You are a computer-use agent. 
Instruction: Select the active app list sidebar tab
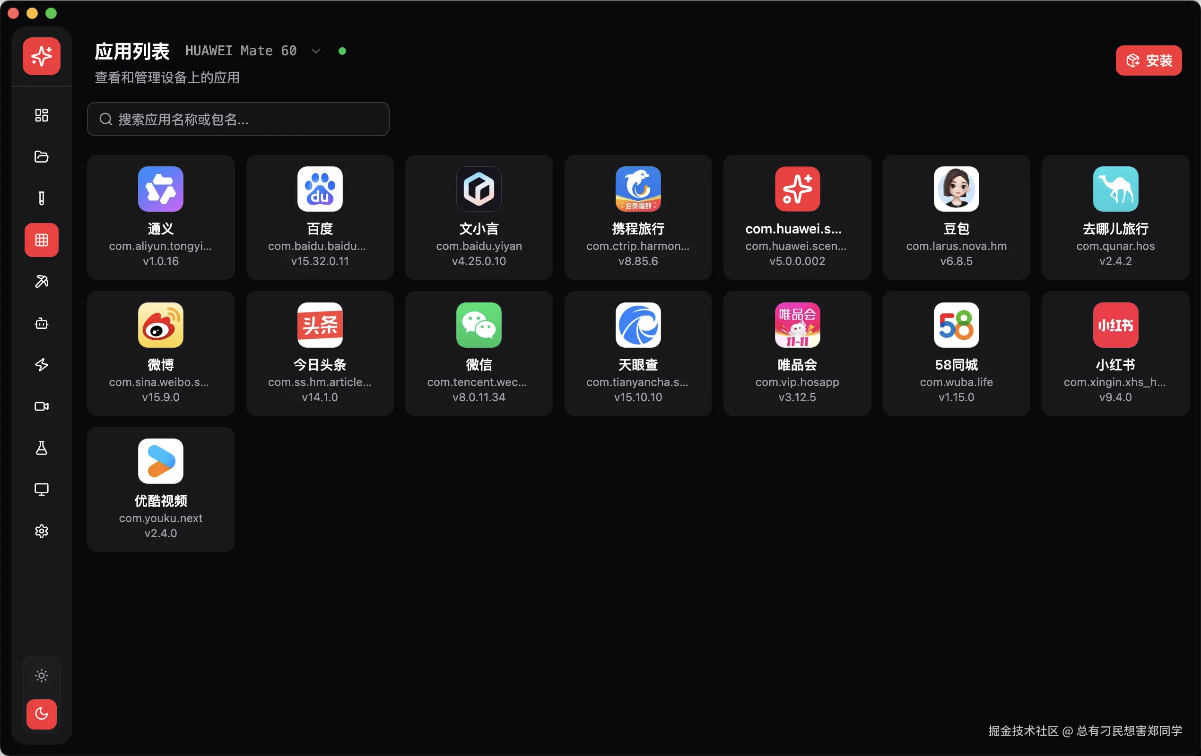pos(42,240)
